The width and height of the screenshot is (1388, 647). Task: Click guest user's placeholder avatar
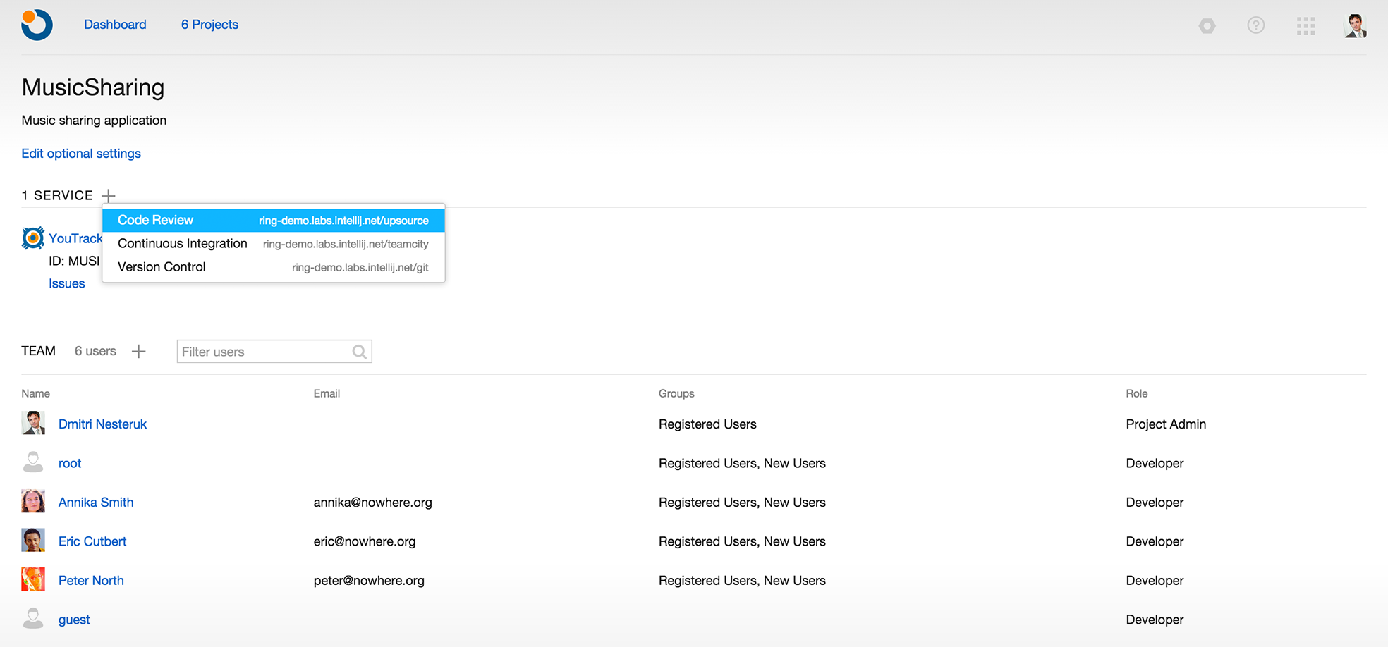pos(33,619)
